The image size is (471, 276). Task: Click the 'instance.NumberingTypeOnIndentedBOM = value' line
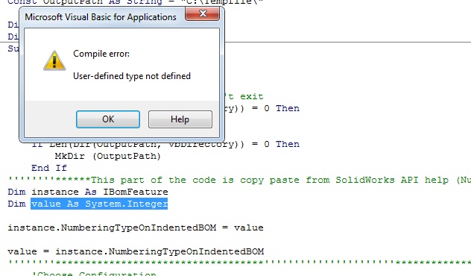pos(136,228)
